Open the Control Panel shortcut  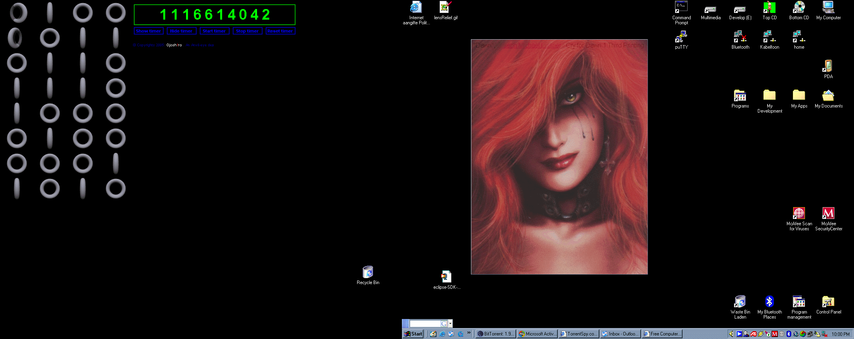tap(828, 305)
